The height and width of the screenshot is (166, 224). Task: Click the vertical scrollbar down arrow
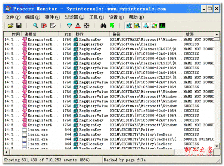217,146
